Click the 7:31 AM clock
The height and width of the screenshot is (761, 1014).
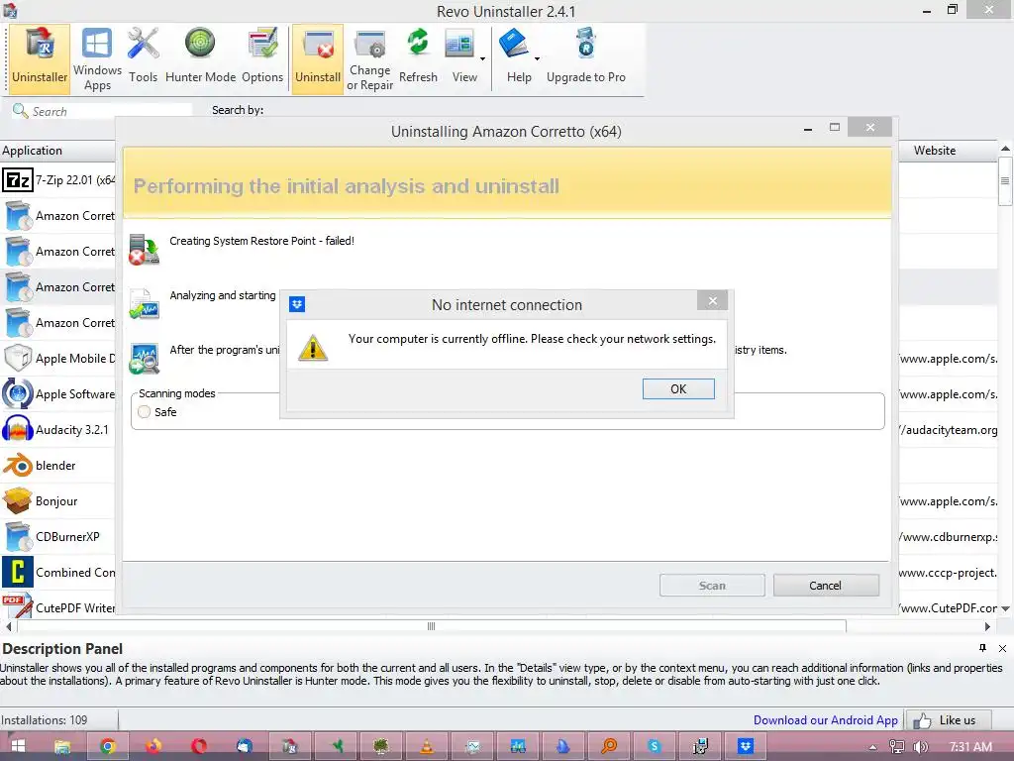pos(970,747)
